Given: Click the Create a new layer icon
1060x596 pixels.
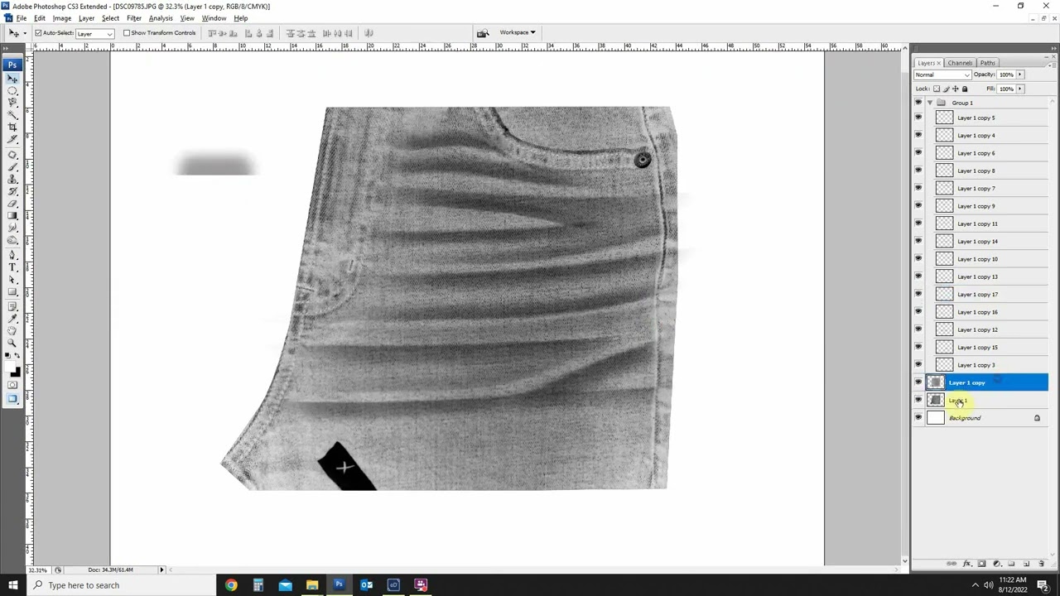Looking at the screenshot, I should (1026, 564).
